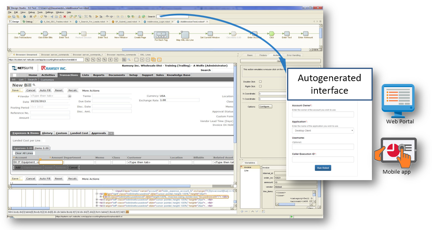Open the SF_Submit_Lead.robot tab
Image resolution: width=432 pixels, height=230 pixels.
(125, 21)
